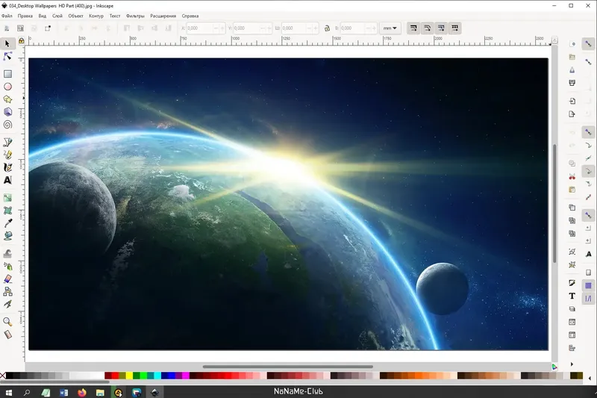Activate the Zoom magnifier tool
Viewport: 597px width, 398px height.
click(7, 322)
